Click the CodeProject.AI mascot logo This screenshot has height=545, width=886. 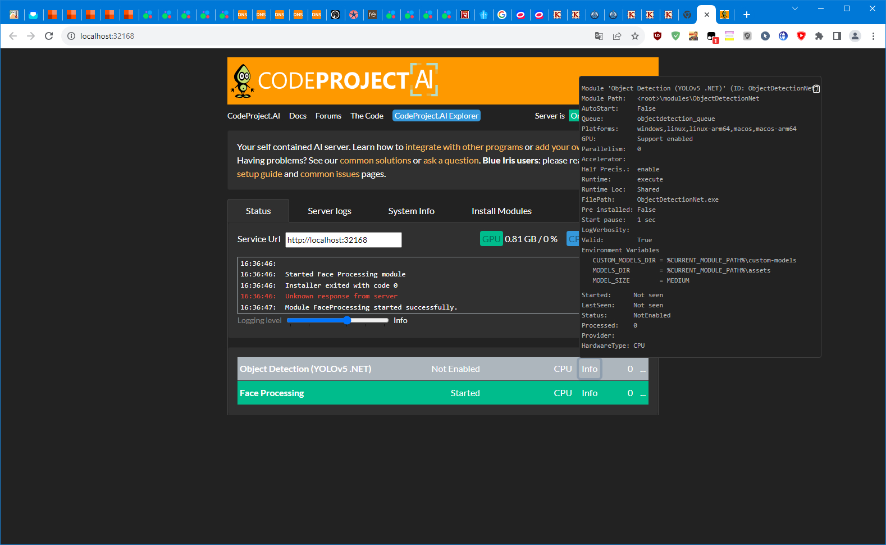tap(243, 81)
